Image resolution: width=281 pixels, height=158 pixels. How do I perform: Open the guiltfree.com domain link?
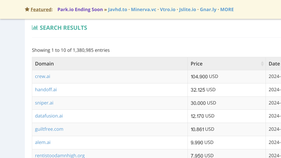tap(49, 129)
